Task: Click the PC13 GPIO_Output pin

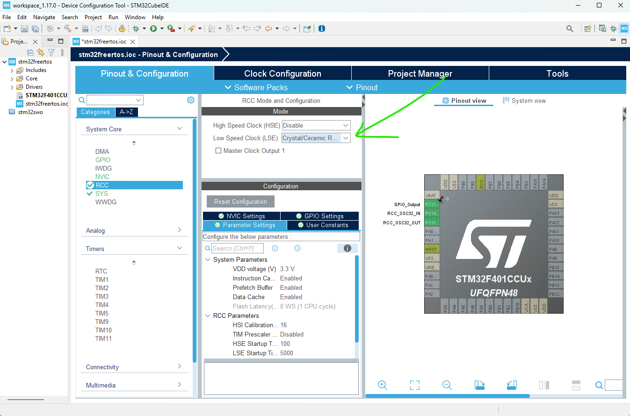Action: click(431, 204)
